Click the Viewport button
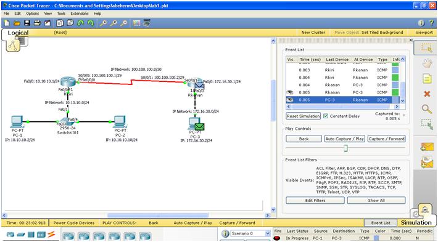Viewport: 438px width, 242px height. click(x=424, y=33)
